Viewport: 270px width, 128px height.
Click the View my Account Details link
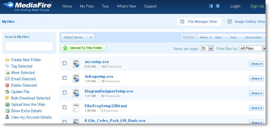(x=31, y=117)
